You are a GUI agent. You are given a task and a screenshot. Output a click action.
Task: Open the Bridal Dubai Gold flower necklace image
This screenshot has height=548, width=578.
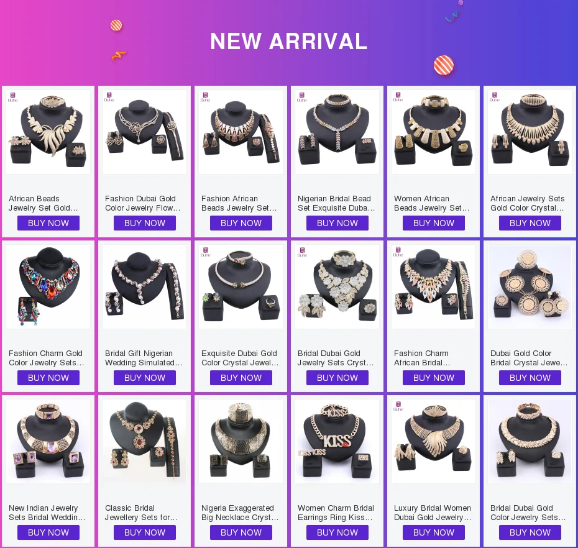(x=337, y=286)
